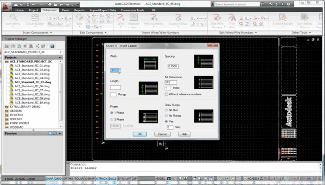
Task: Activate the Wire insertion tool
Action: [120, 20]
